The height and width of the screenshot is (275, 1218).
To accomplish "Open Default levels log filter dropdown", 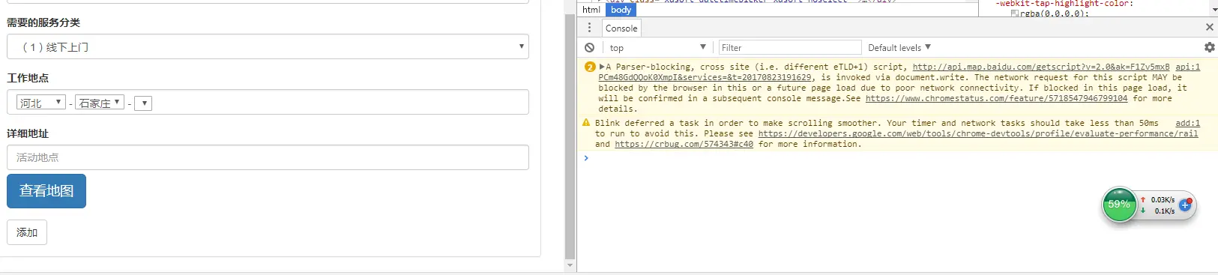I will tap(899, 47).
